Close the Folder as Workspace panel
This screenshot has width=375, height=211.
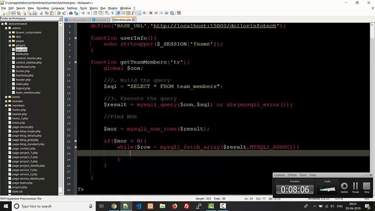click(60, 18)
